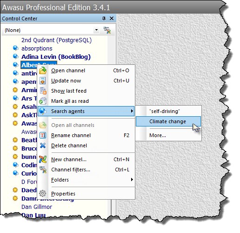
Task: Close the Control Center panel
Action: pyautogui.click(x=112, y=19)
